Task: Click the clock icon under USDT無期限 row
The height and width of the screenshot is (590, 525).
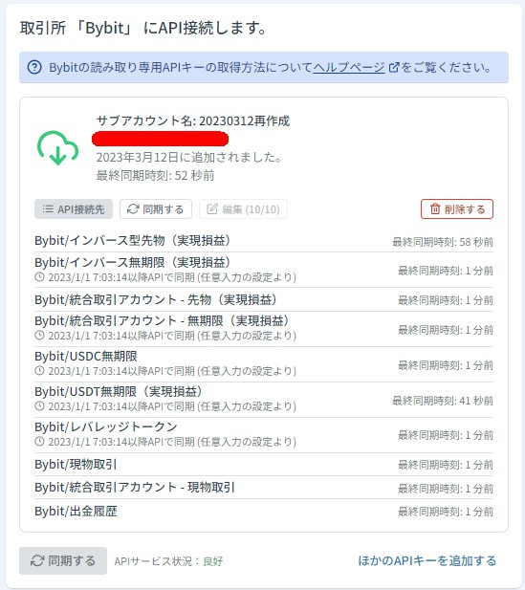Action: 39,406
